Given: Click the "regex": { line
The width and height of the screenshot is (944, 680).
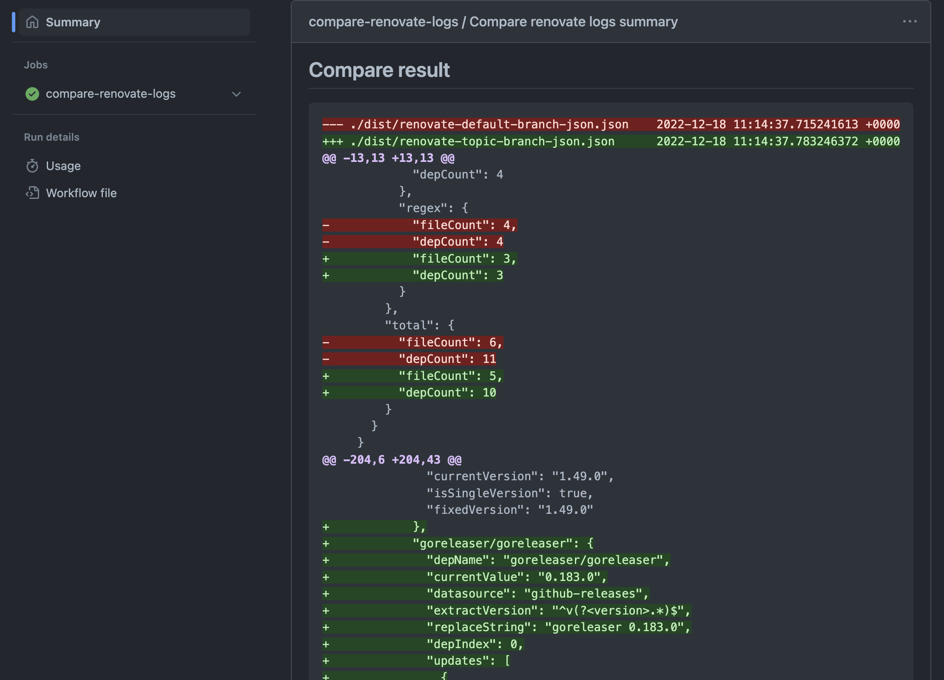Looking at the screenshot, I should (x=433, y=208).
